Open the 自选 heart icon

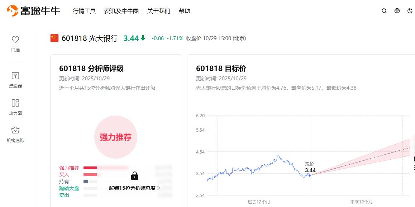pos(15,39)
